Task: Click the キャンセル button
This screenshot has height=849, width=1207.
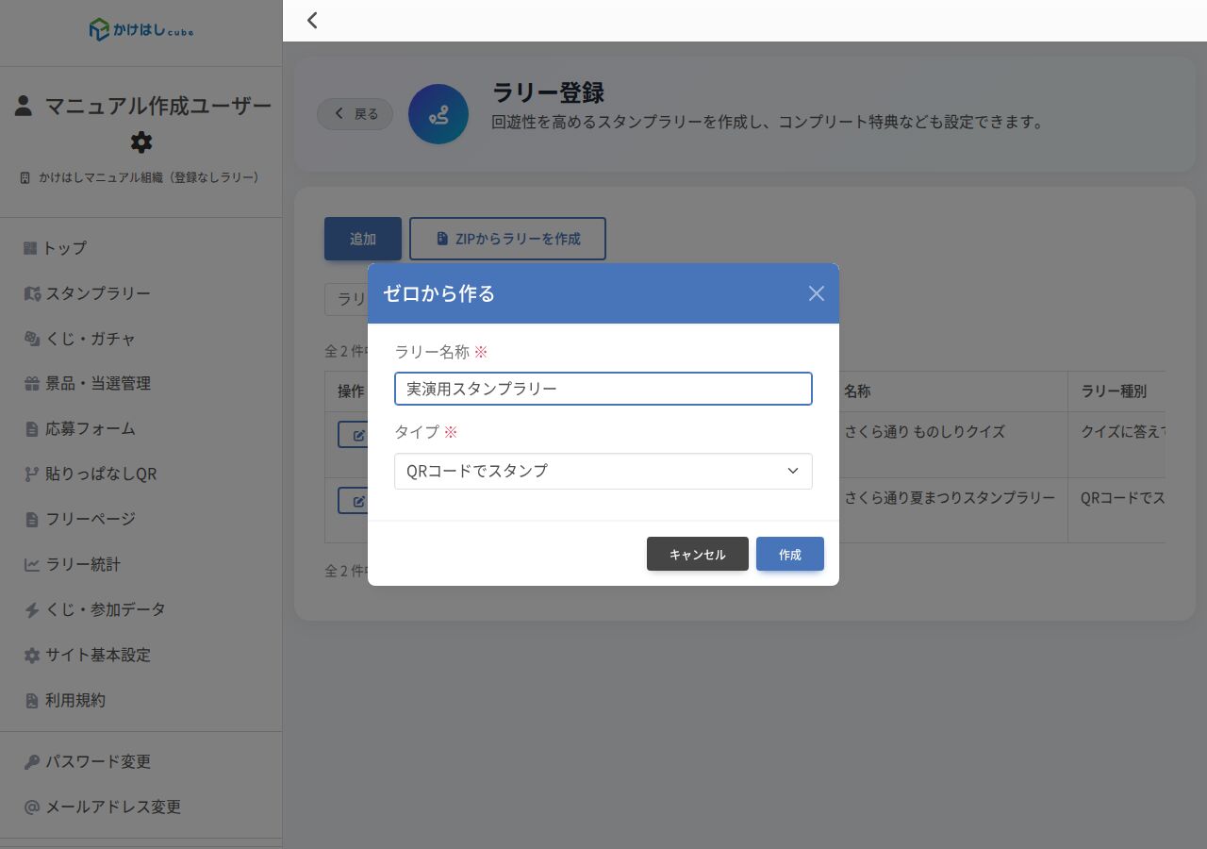Action: click(698, 554)
